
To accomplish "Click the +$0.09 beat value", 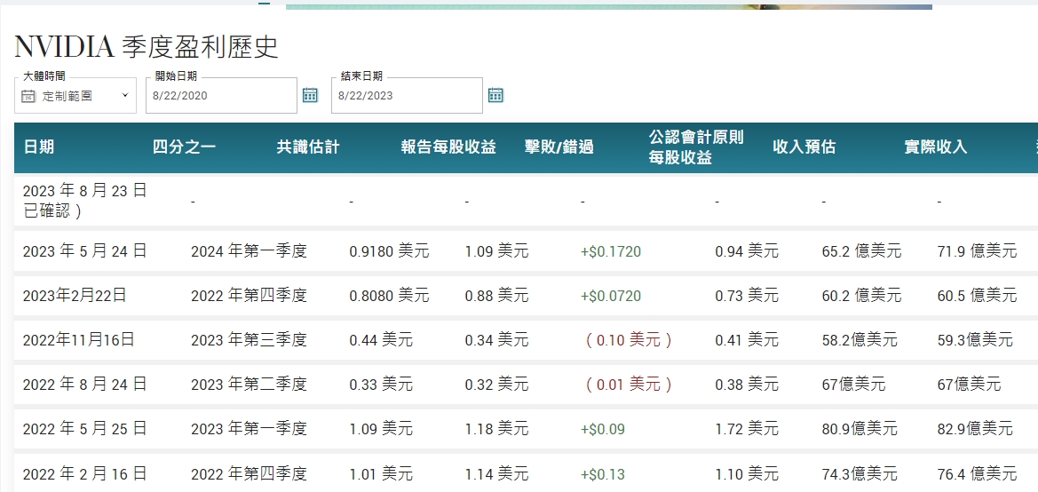I will (x=602, y=429).
